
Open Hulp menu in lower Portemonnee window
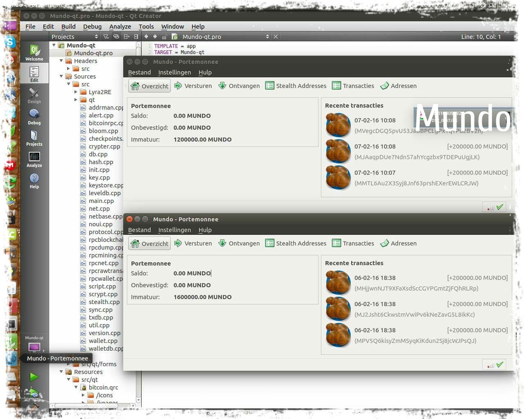coord(205,230)
